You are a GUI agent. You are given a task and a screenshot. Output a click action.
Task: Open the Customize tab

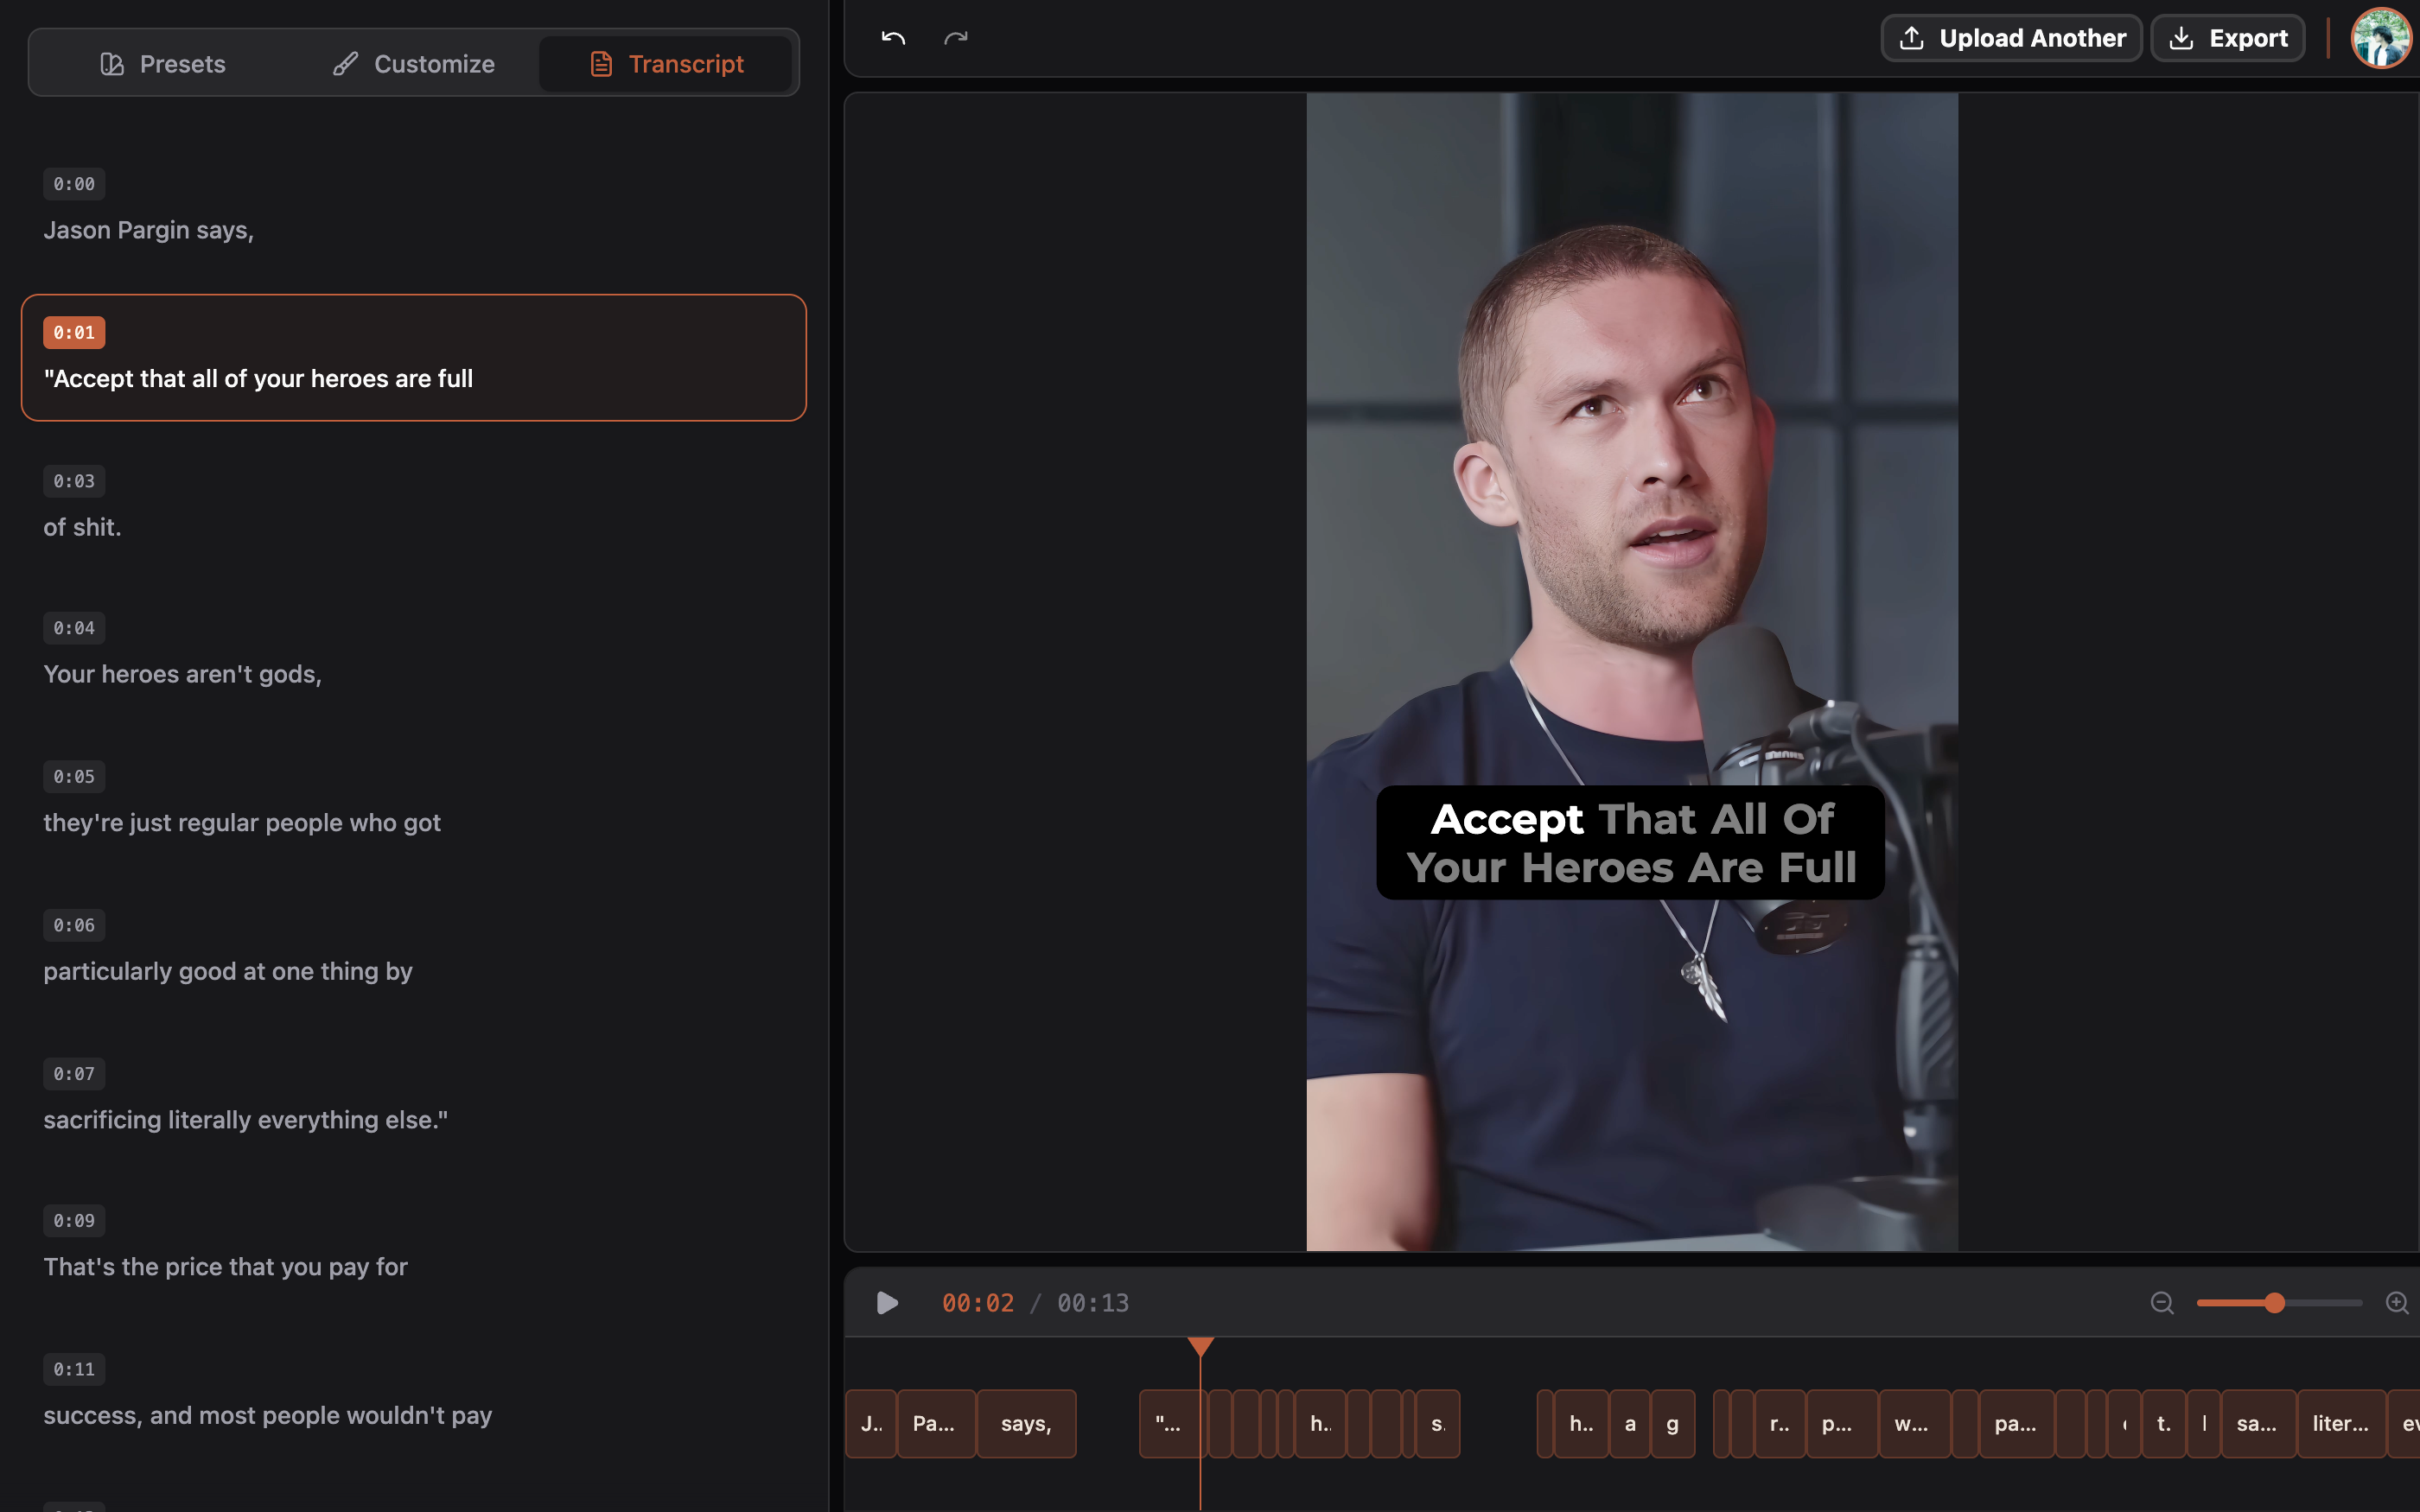click(x=414, y=64)
